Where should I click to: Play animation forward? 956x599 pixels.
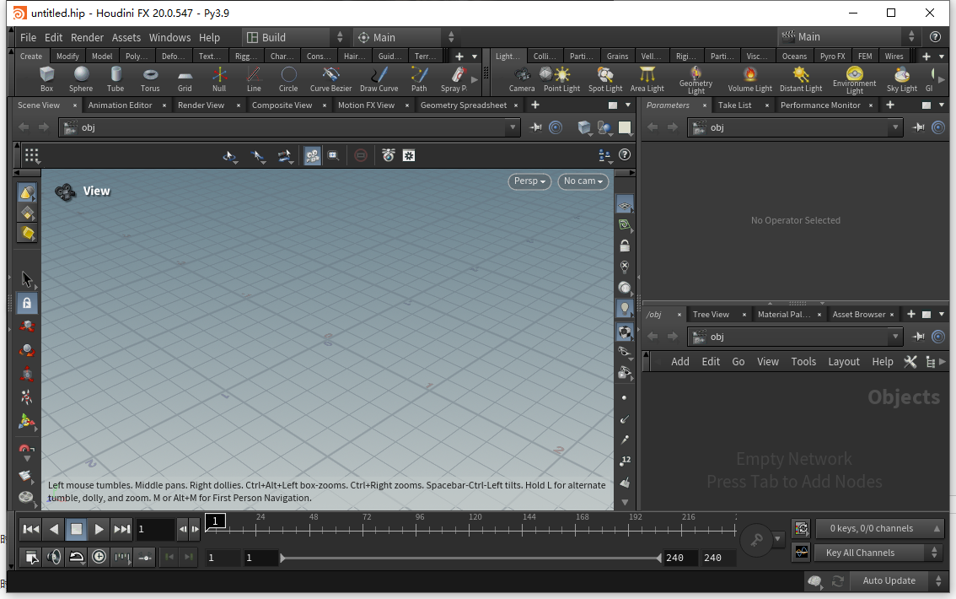pyautogui.click(x=99, y=529)
